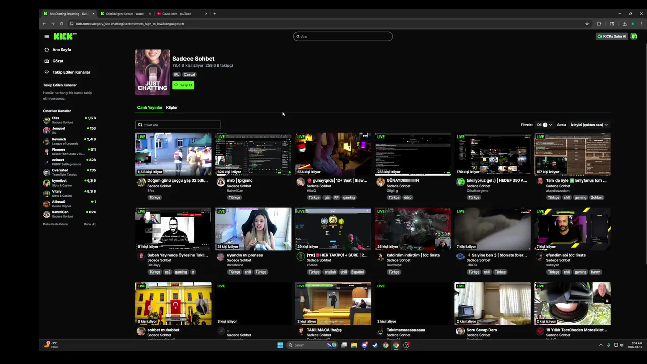Reload the page with browser refresh icon
Image resolution: width=647 pixels, height=364 pixels.
(61, 24)
